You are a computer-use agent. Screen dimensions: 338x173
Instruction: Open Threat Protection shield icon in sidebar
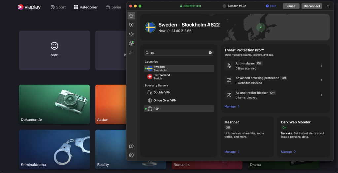pos(131,25)
